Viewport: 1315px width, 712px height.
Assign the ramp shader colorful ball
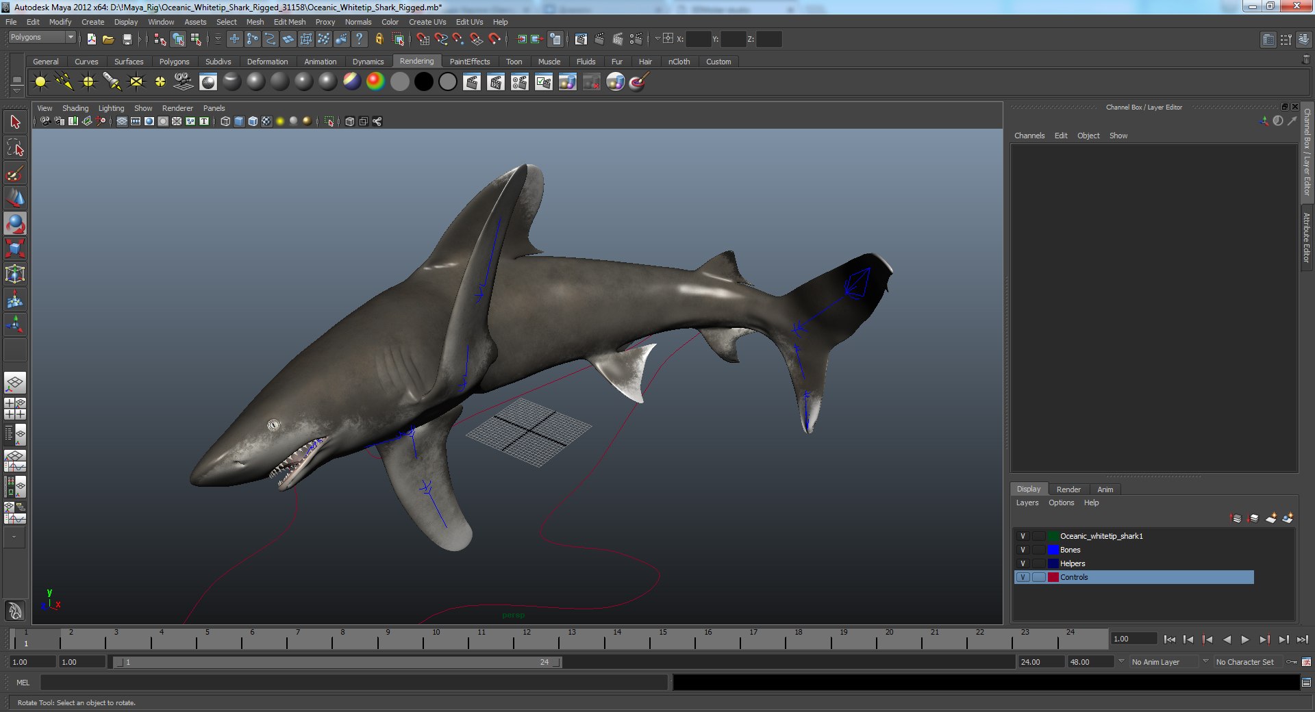pos(375,82)
